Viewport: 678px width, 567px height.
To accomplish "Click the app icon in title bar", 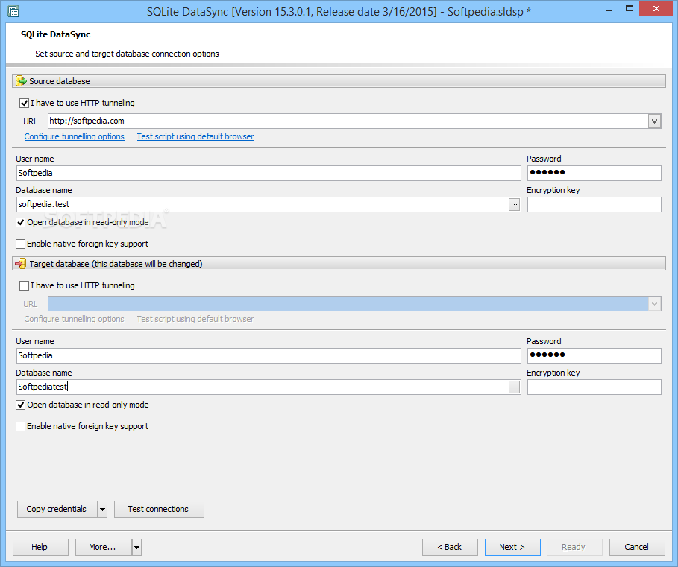I will pos(13,12).
